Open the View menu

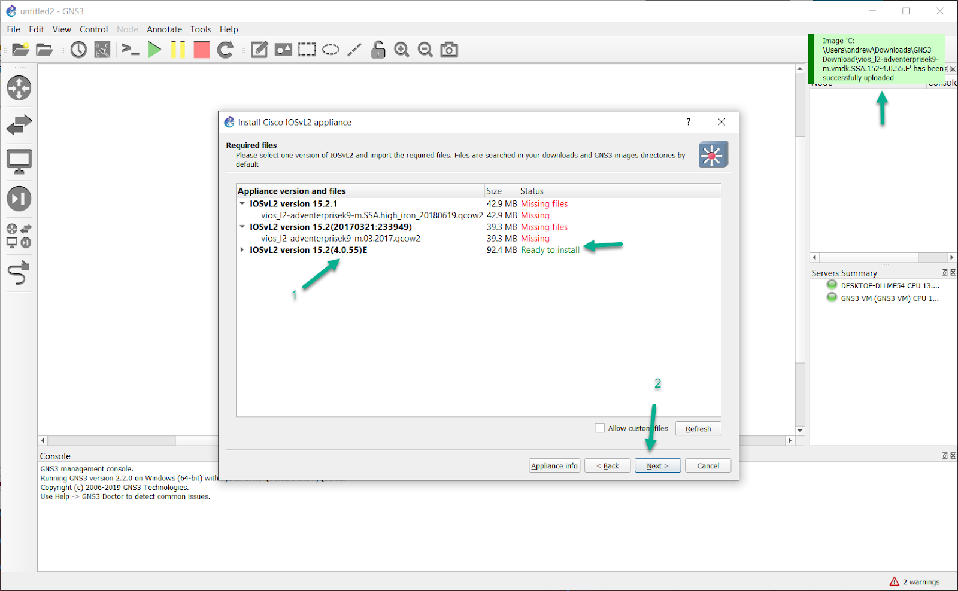click(x=62, y=29)
